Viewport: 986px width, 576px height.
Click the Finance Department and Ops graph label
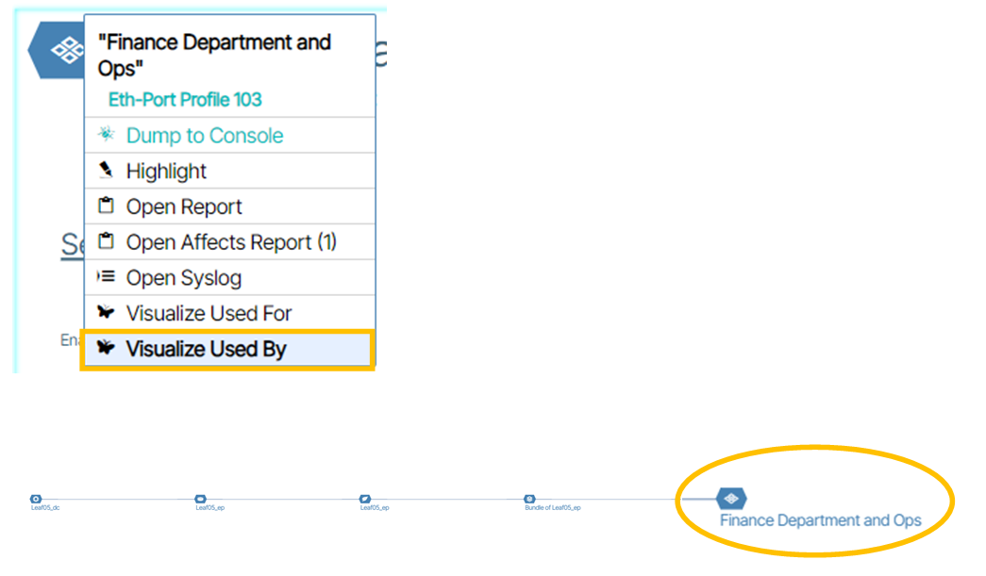pyautogui.click(x=820, y=520)
